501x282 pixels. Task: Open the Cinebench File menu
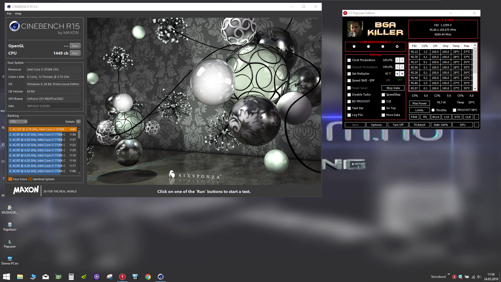pos(9,14)
